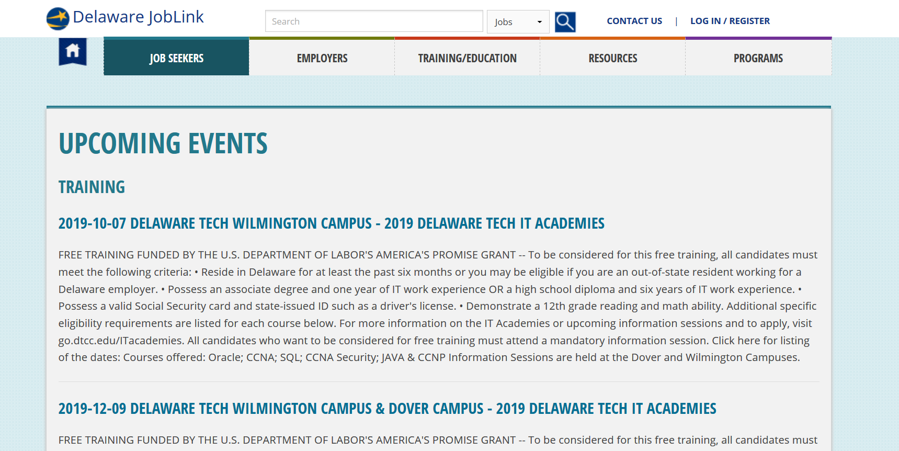Open the Log In / Register link
The height and width of the screenshot is (451, 899).
pos(730,21)
